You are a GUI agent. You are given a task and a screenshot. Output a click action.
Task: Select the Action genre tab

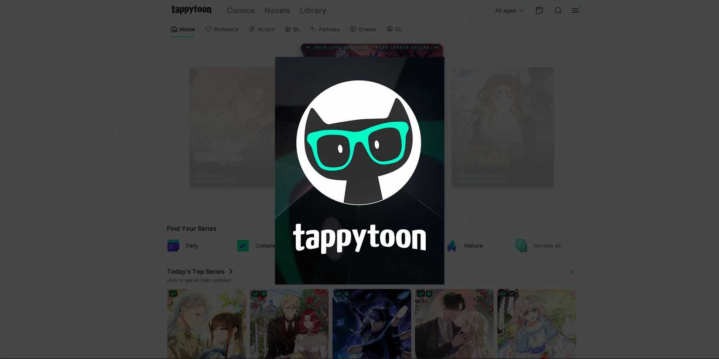(x=261, y=29)
